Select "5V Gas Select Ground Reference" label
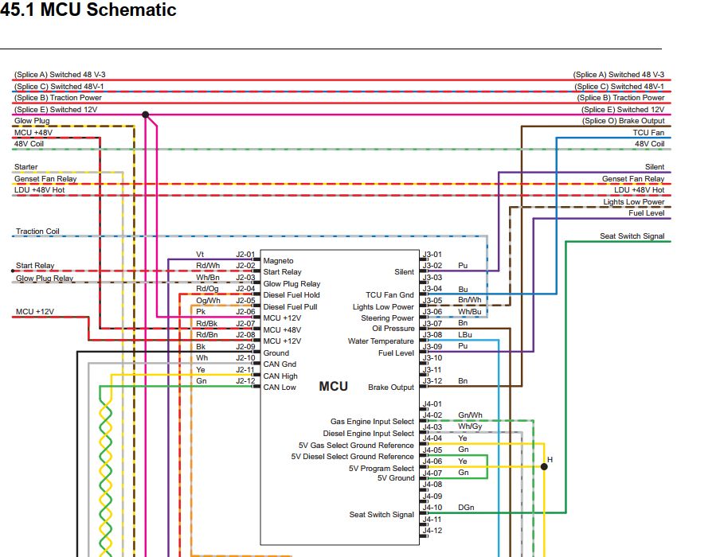The height and width of the screenshot is (557, 724). click(356, 446)
